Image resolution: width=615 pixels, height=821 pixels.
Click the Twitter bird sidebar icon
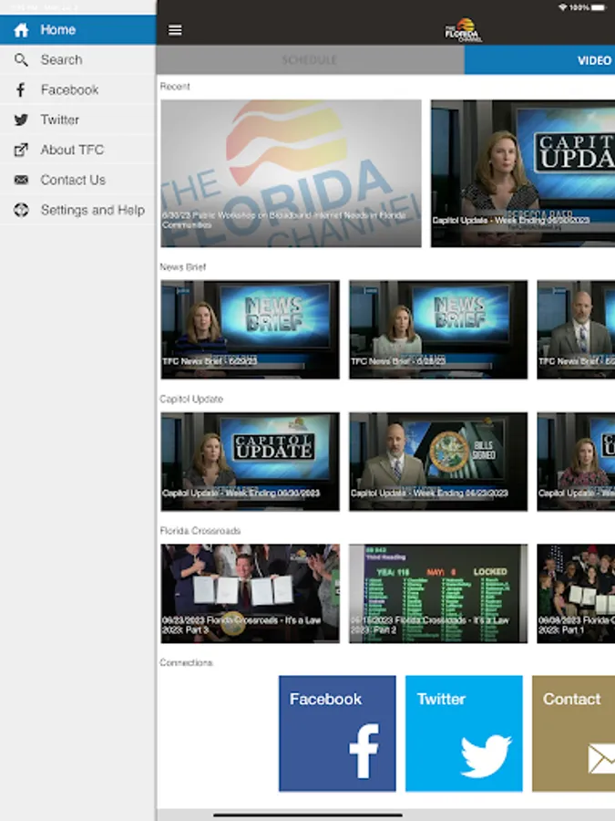[x=21, y=120]
